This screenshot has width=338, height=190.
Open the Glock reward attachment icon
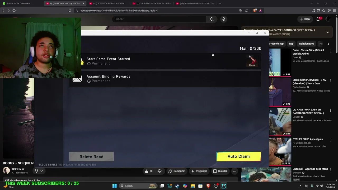click(252, 61)
